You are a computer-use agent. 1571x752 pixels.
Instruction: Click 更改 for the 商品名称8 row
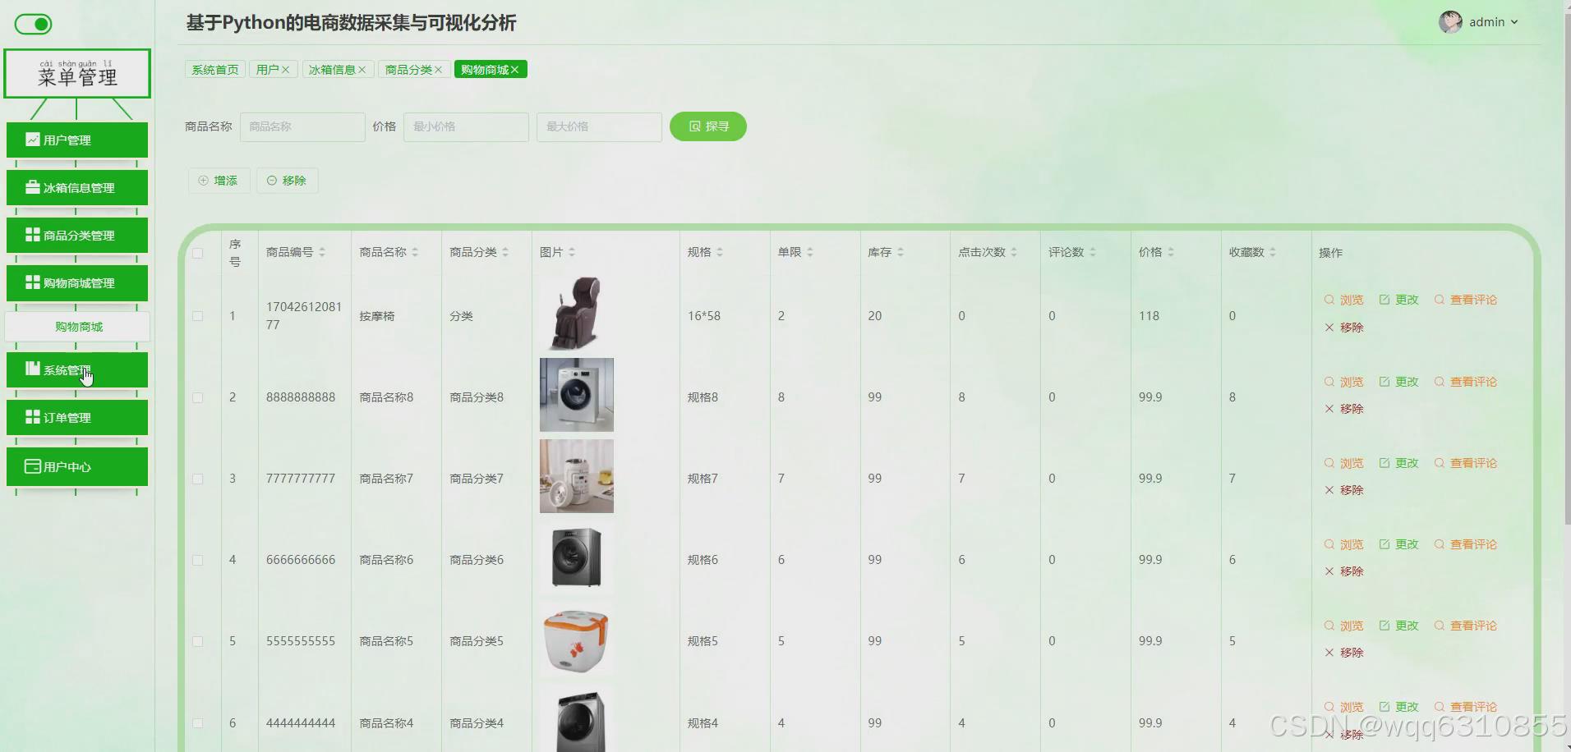pyautogui.click(x=1399, y=382)
